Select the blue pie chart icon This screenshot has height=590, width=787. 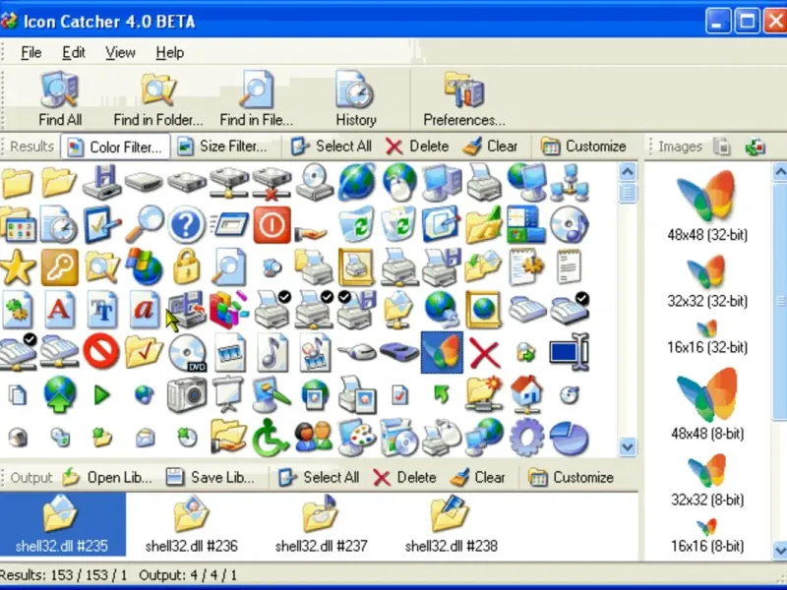[x=569, y=438]
